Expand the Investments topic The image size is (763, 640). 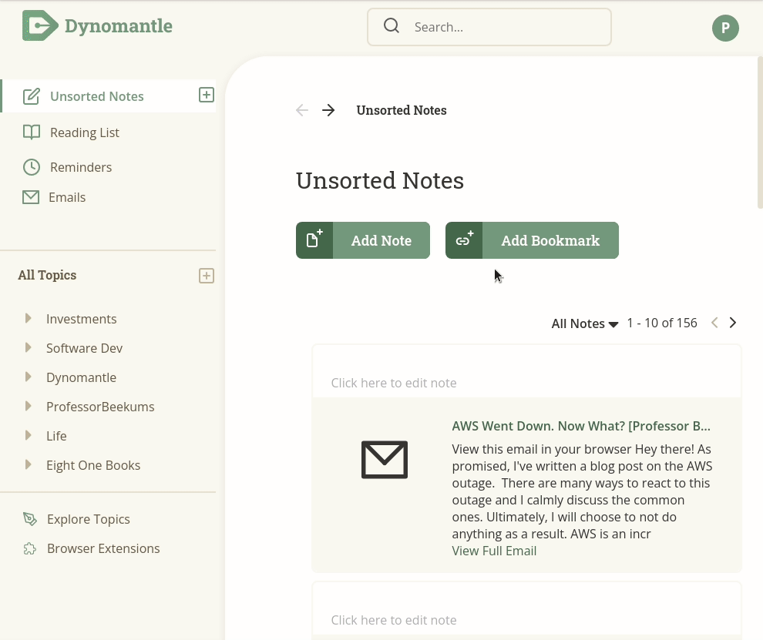coord(29,318)
